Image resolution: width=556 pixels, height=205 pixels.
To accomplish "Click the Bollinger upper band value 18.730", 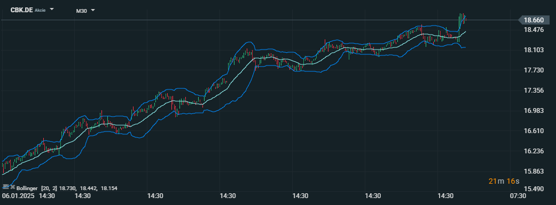I will [68, 188].
